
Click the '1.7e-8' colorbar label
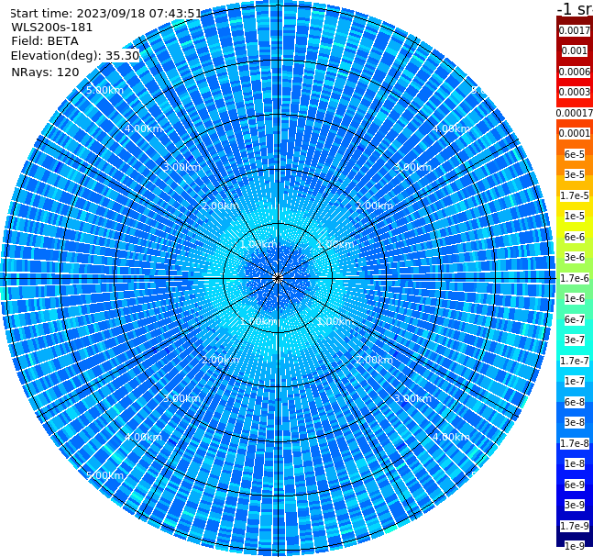[575, 443]
